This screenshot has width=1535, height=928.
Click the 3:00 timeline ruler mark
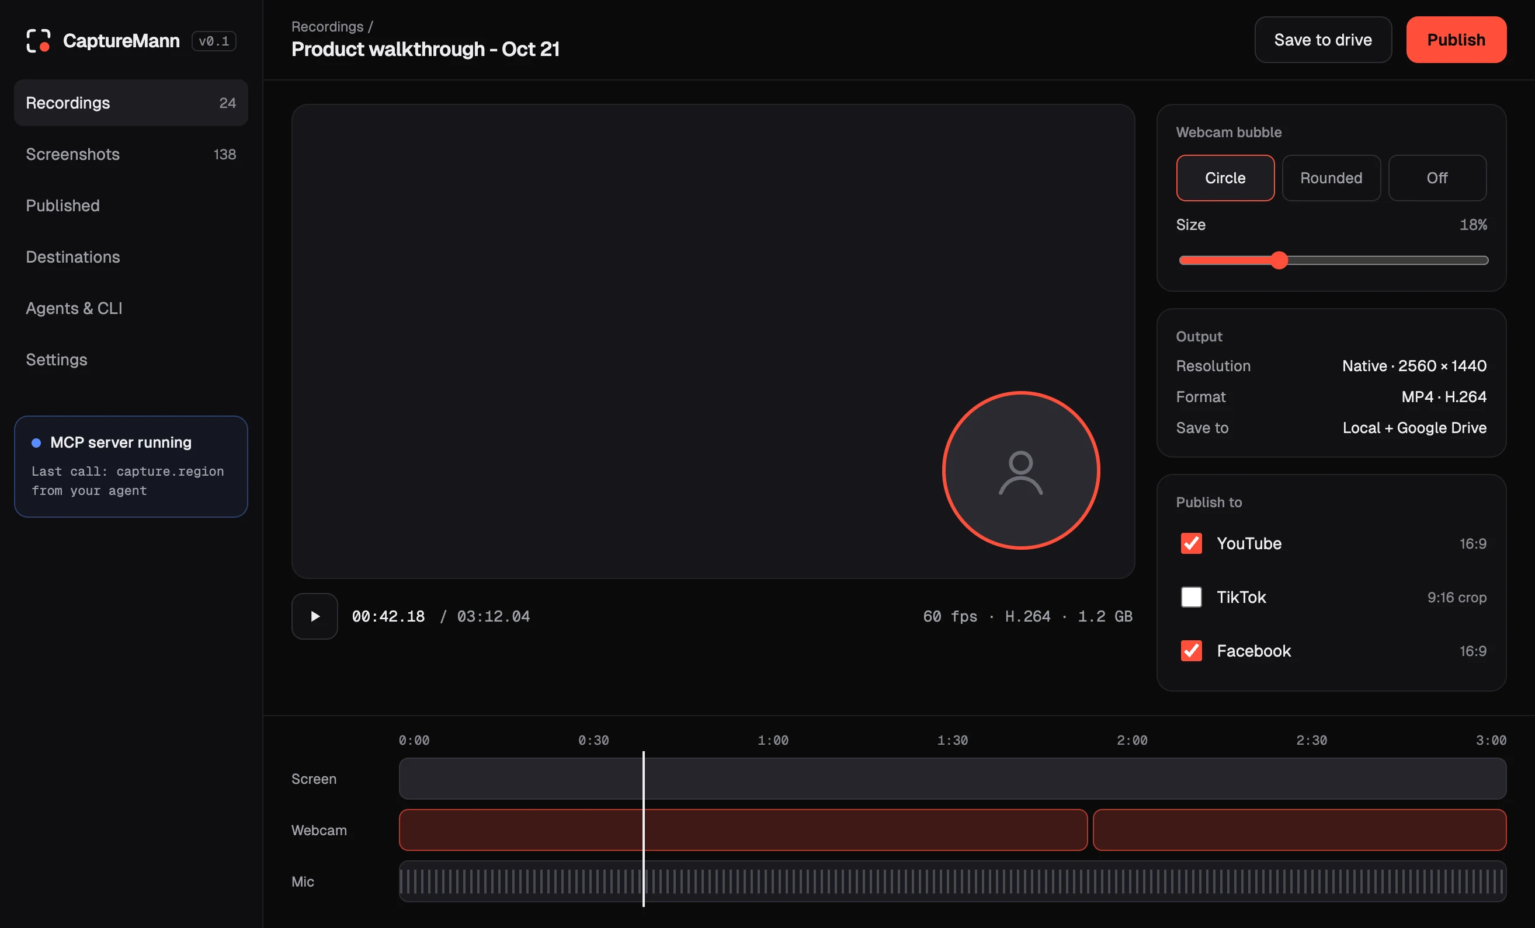1491,740
